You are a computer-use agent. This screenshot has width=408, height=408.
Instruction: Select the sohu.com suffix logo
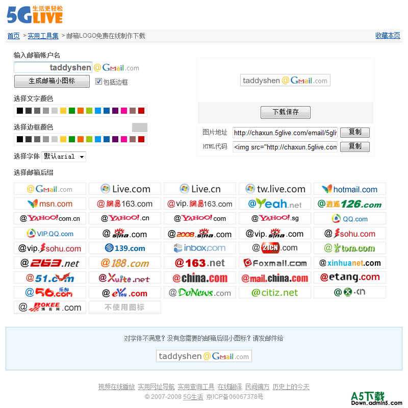click(x=350, y=234)
